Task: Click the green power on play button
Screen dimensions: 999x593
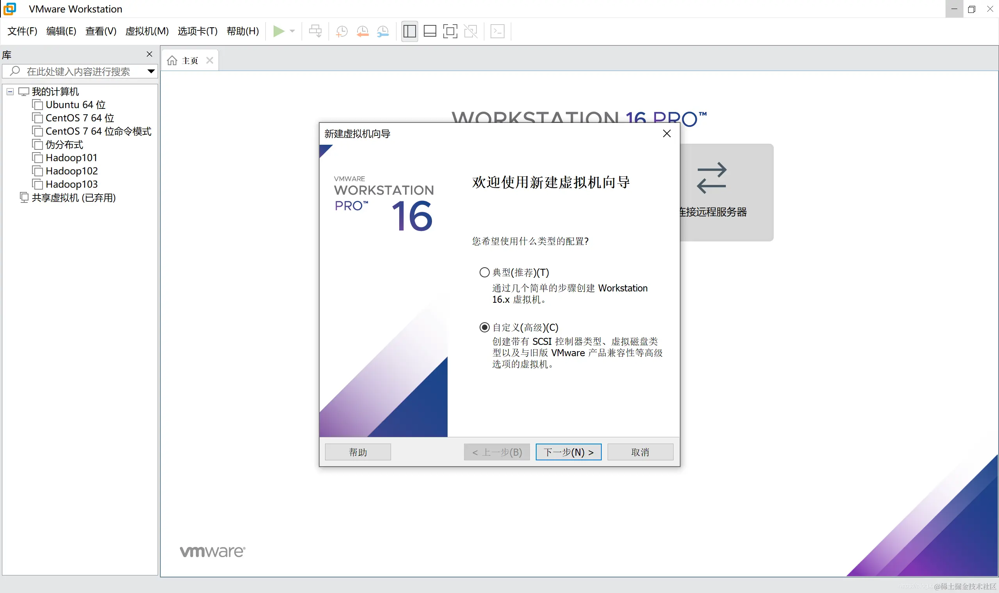Action: (x=279, y=31)
